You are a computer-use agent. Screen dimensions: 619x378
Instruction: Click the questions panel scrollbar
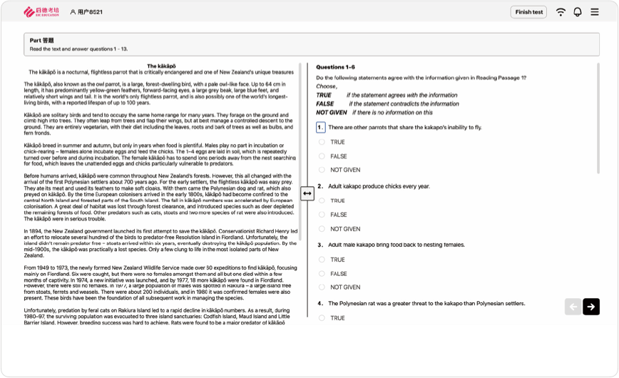(x=598, y=118)
